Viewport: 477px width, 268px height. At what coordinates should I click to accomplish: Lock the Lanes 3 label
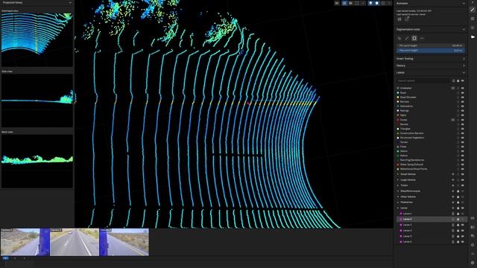pyautogui.click(x=458, y=225)
